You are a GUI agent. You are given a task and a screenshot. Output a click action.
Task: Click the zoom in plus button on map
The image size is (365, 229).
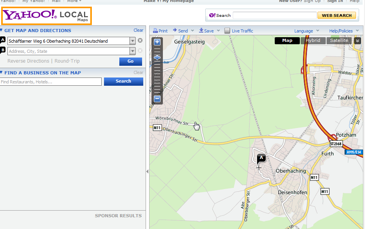[x=157, y=42]
